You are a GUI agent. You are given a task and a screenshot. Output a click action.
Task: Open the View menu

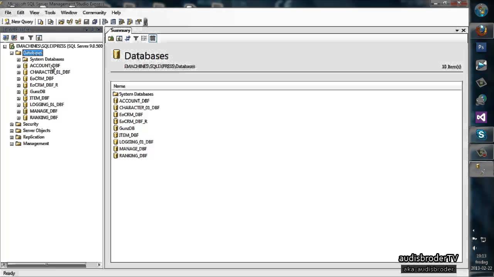click(x=34, y=13)
